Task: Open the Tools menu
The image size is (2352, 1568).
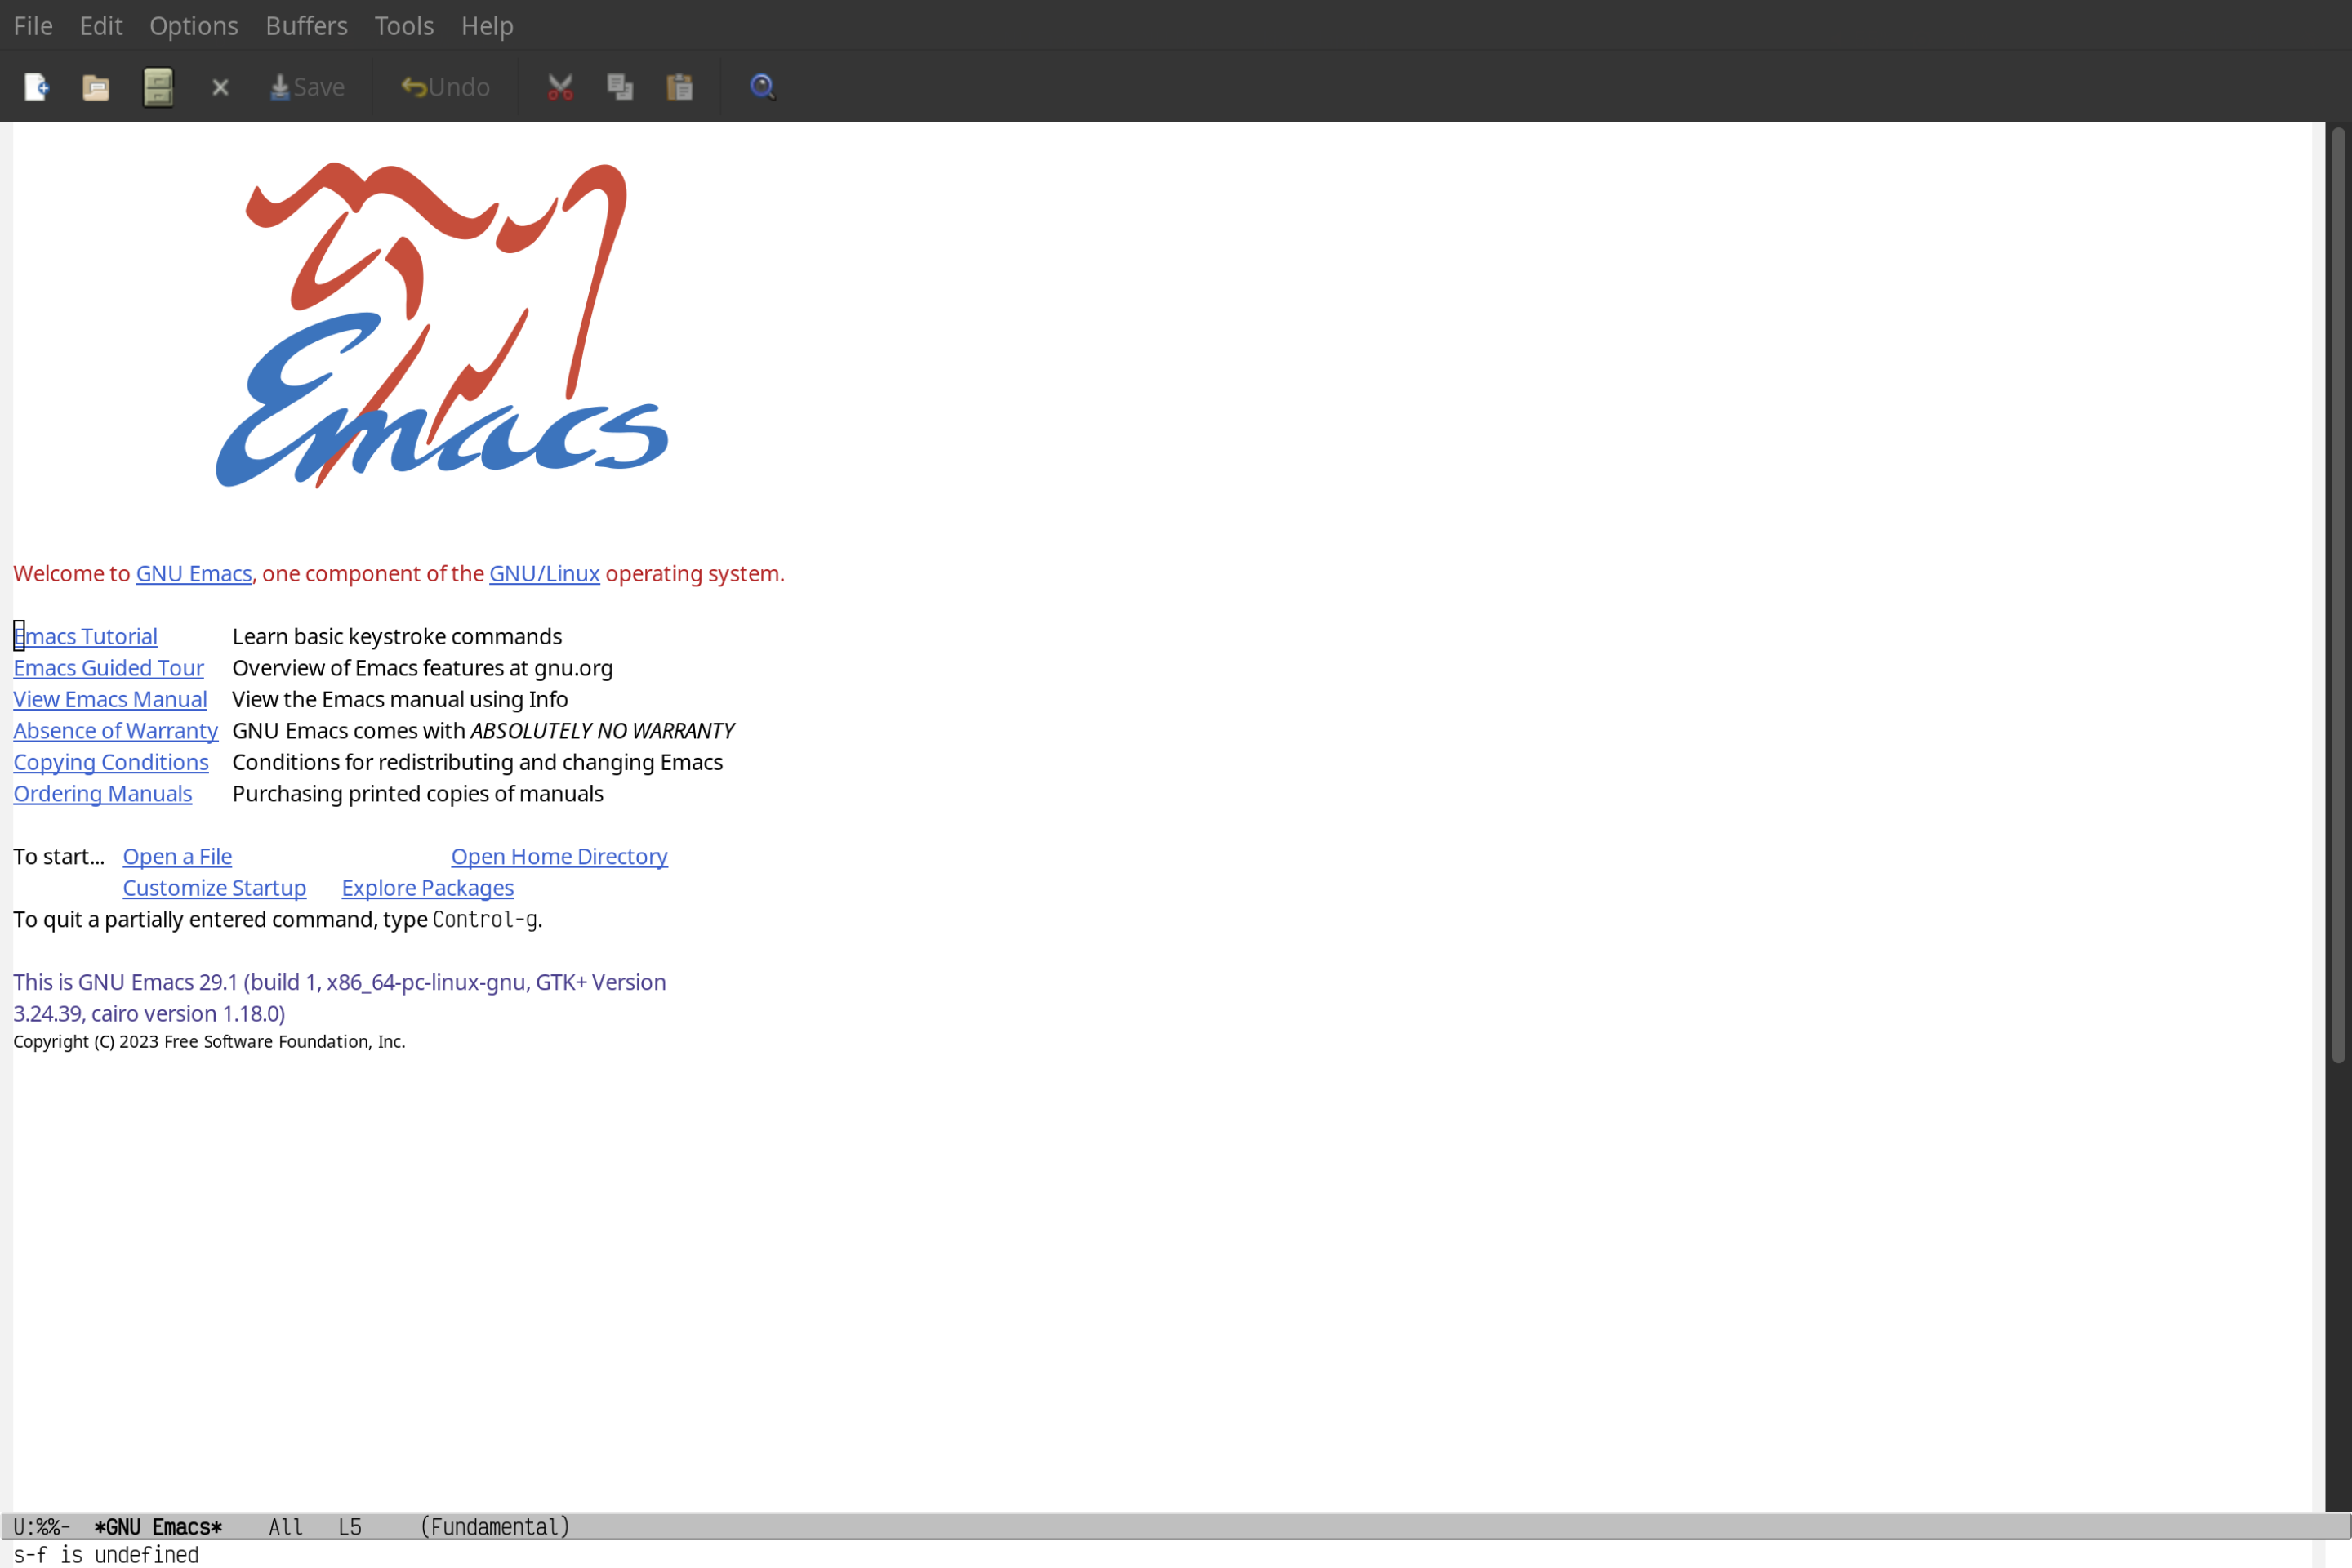Action: (404, 24)
